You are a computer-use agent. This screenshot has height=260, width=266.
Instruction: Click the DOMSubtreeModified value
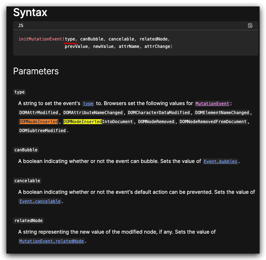pos(42,131)
